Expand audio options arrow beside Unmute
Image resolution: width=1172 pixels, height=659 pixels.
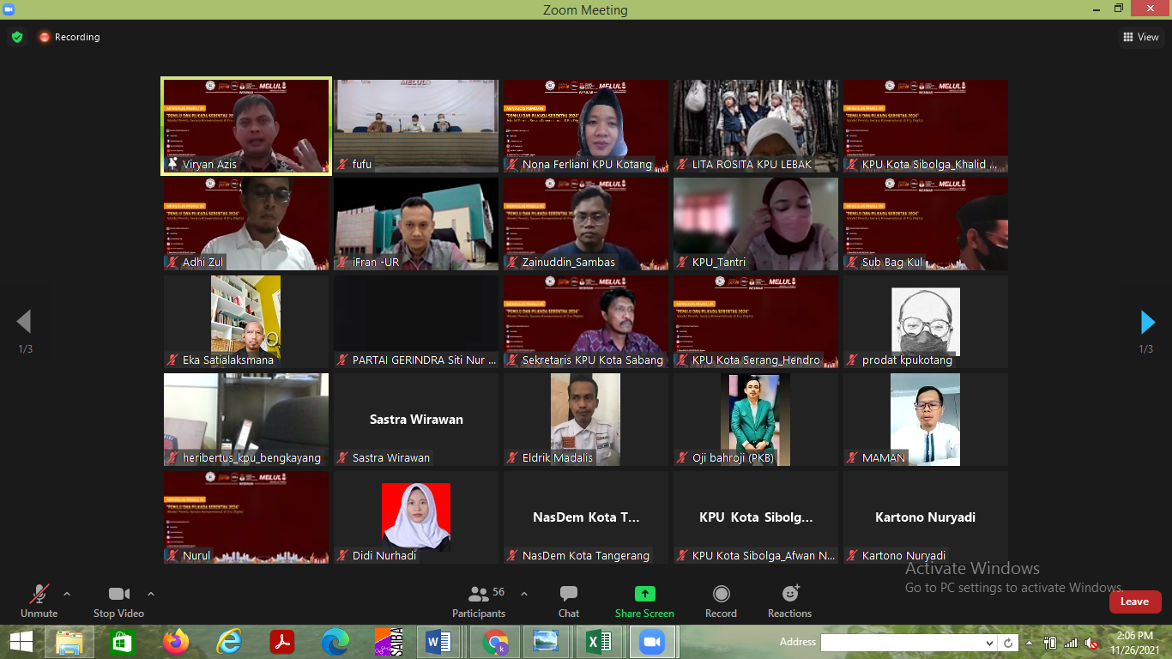pos(67,594)
